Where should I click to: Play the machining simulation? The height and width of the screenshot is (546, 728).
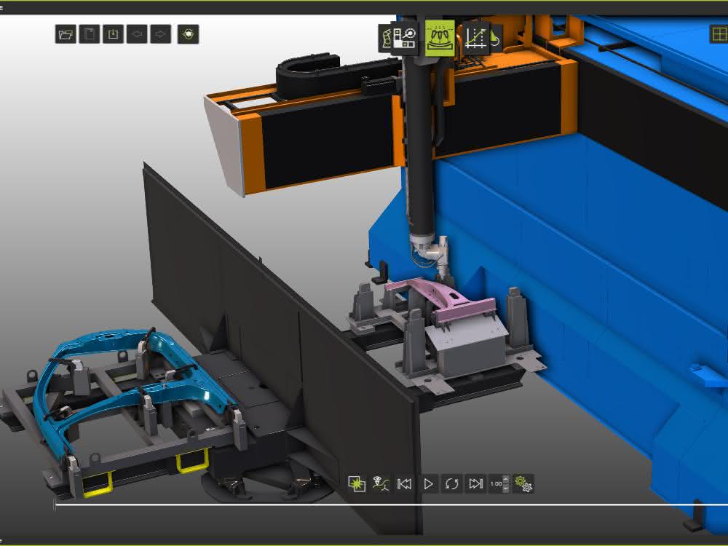coord(428,484)
